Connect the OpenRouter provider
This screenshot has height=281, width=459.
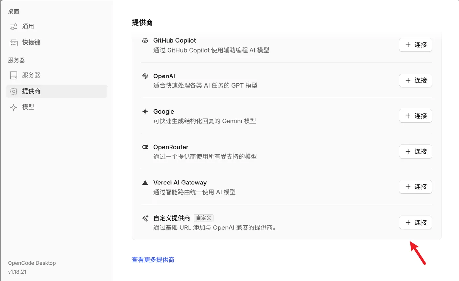coord(415,151)
